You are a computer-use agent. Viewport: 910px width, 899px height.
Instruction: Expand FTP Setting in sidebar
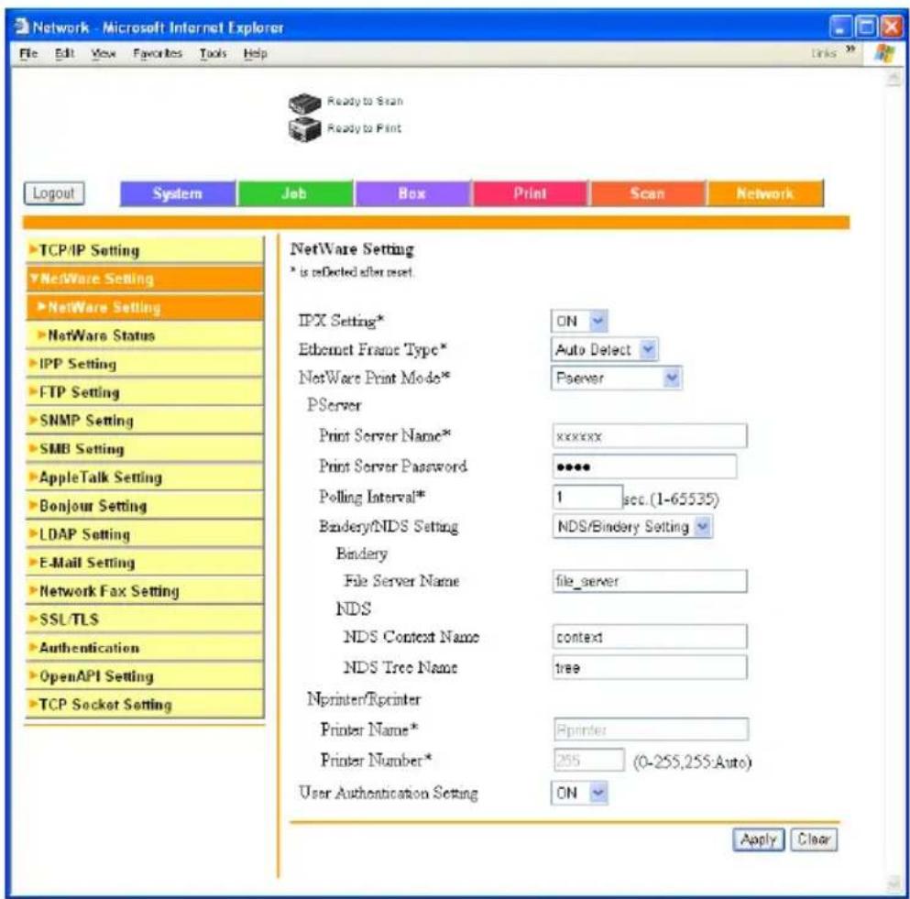[x=145, y=392]
